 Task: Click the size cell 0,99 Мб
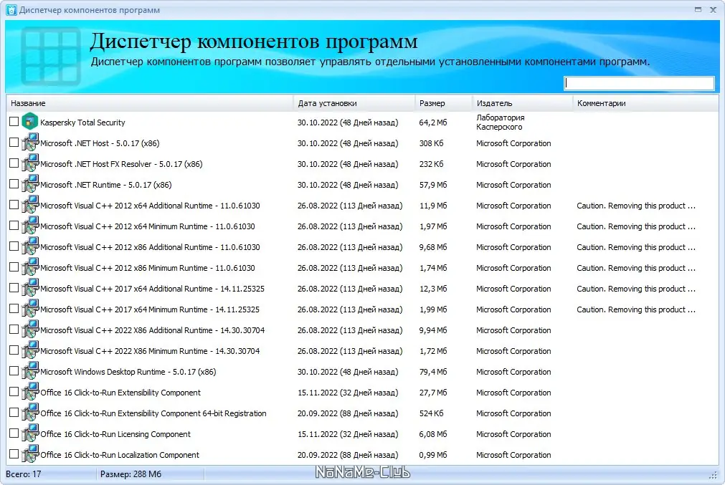point(433,455)
